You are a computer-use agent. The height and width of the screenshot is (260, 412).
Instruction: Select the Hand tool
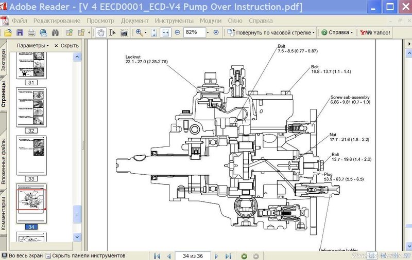pyautogui.click(x=100, y=32)
